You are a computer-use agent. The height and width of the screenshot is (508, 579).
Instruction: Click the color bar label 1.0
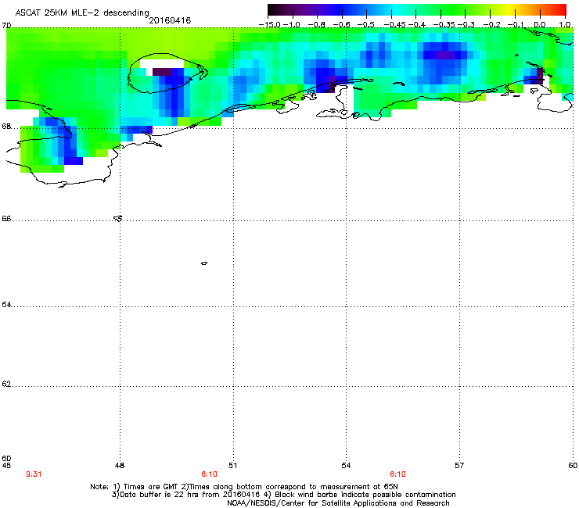(565, 25)
